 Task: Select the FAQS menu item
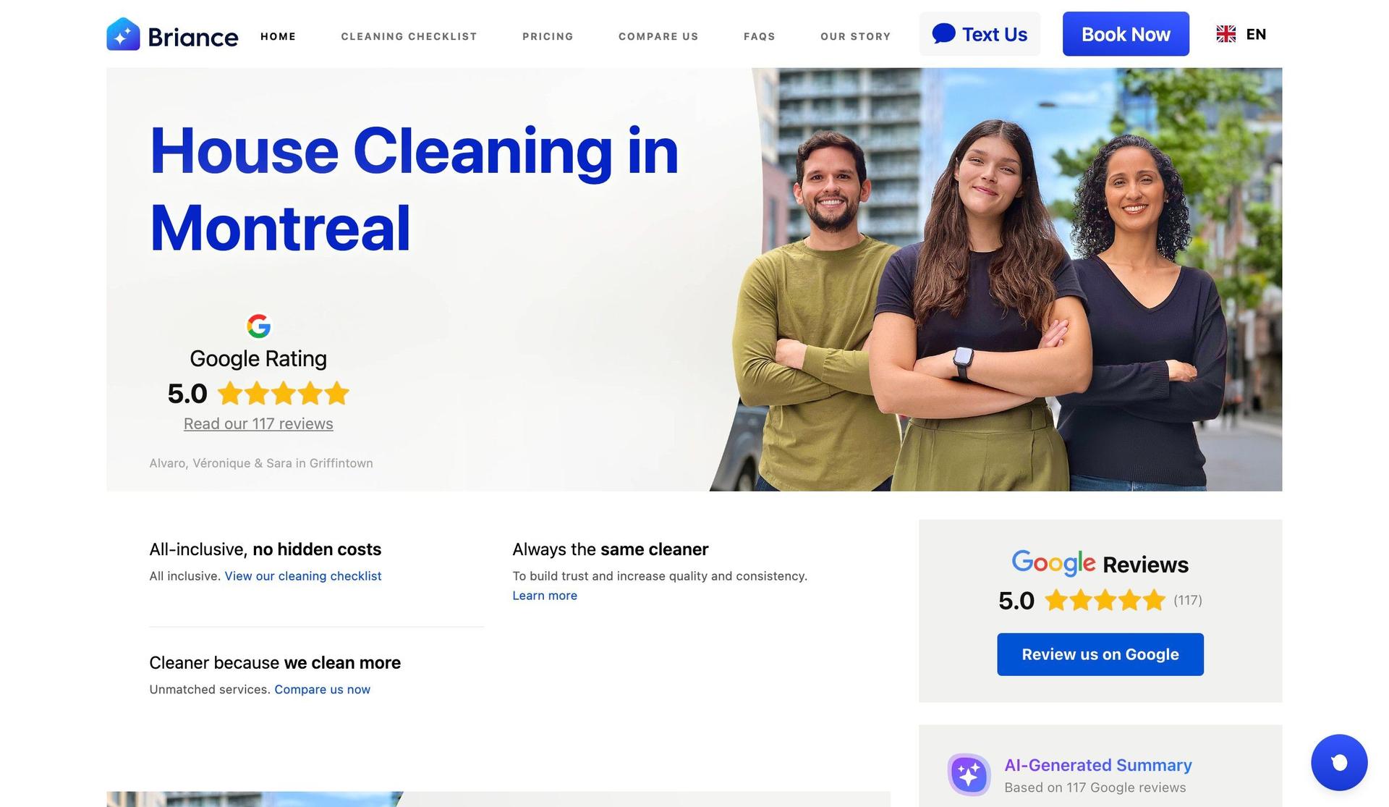click(x=760, y=35)
